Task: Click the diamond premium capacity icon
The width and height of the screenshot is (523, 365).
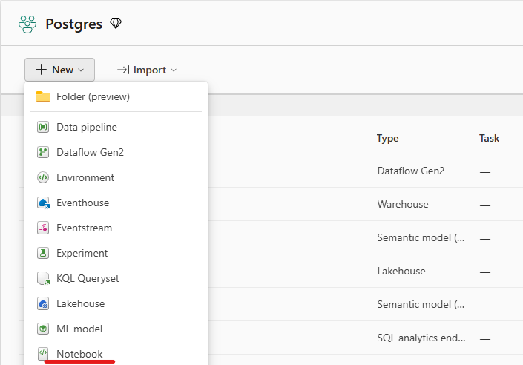Action: pyautogui.click(x=116, y=23)
